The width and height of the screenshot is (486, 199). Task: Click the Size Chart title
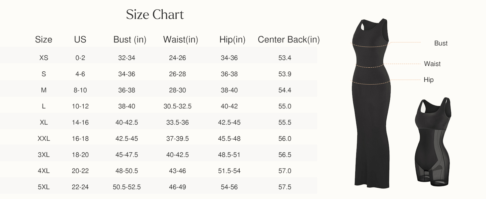pyautogui.click(x=155, y=15)
